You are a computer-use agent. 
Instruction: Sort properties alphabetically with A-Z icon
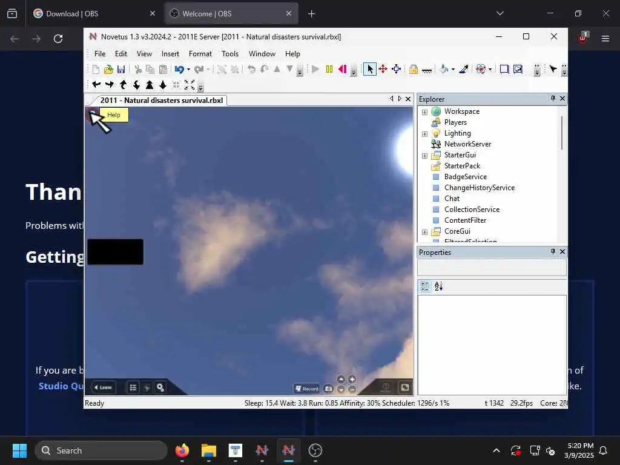(438, 286)
